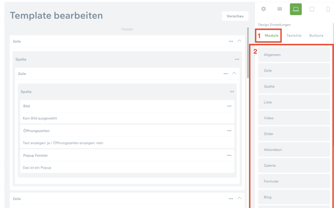Open three-dot menu of Öffnungszeiten module

coord(229,131)
